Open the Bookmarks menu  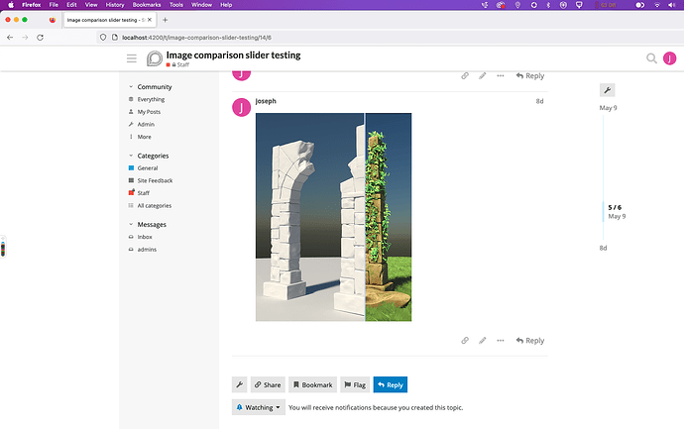point(147,5)
